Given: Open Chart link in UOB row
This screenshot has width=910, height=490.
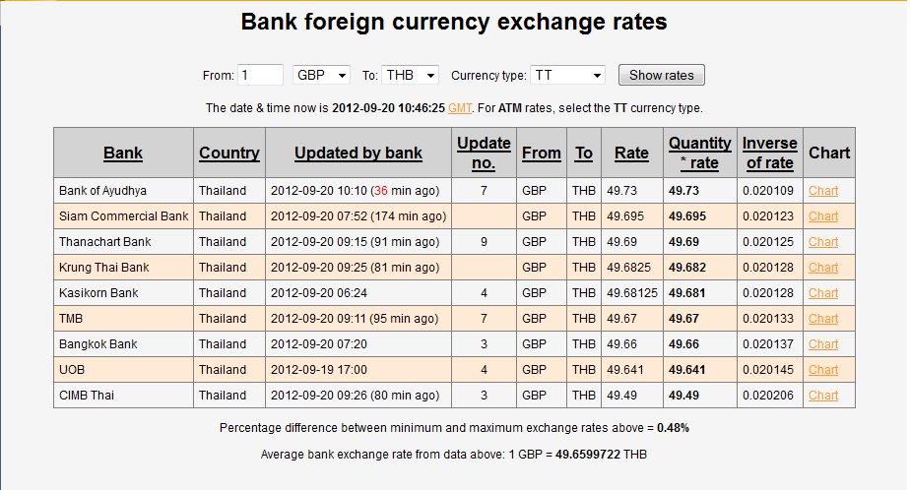Looking at the screenshot, I should point(823,369).
